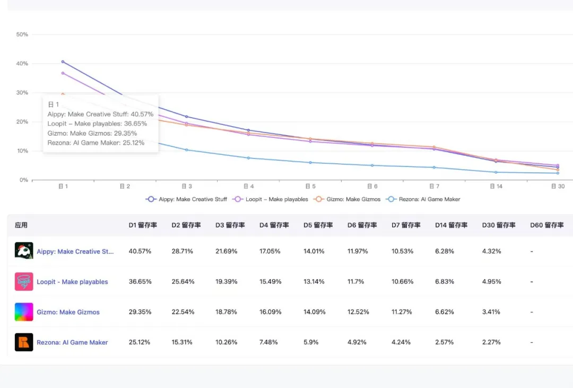The height and width of the screenshot is (388, 573).
Task: Click the pink Loopit app icon
Action: (24, 281)
